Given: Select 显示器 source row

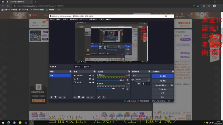Looking at the screenshot, I should click(x=84, y=82).
